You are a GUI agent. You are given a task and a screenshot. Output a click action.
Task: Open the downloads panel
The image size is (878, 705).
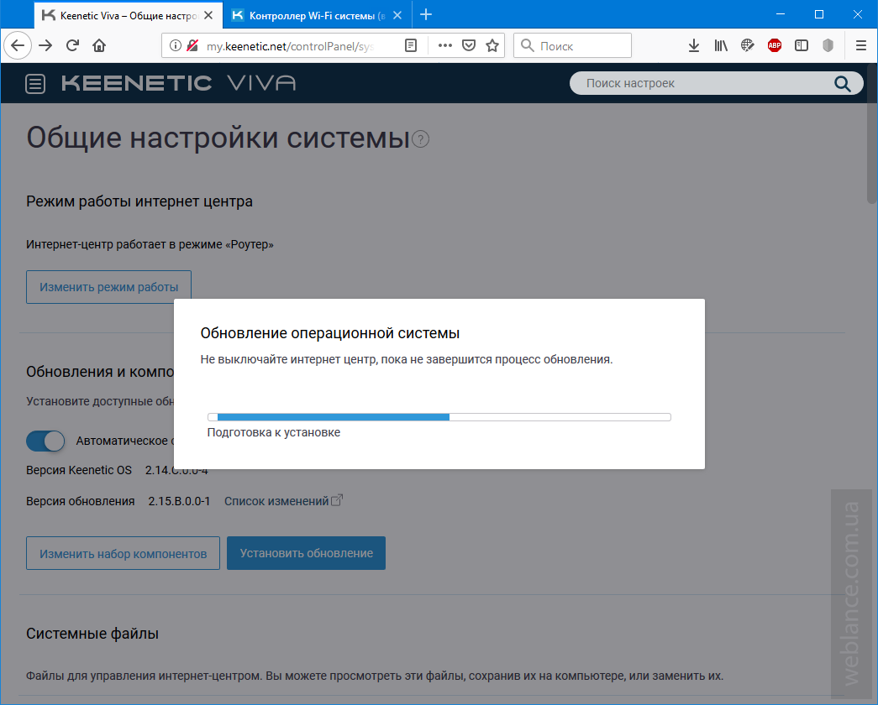click(694, 46)
